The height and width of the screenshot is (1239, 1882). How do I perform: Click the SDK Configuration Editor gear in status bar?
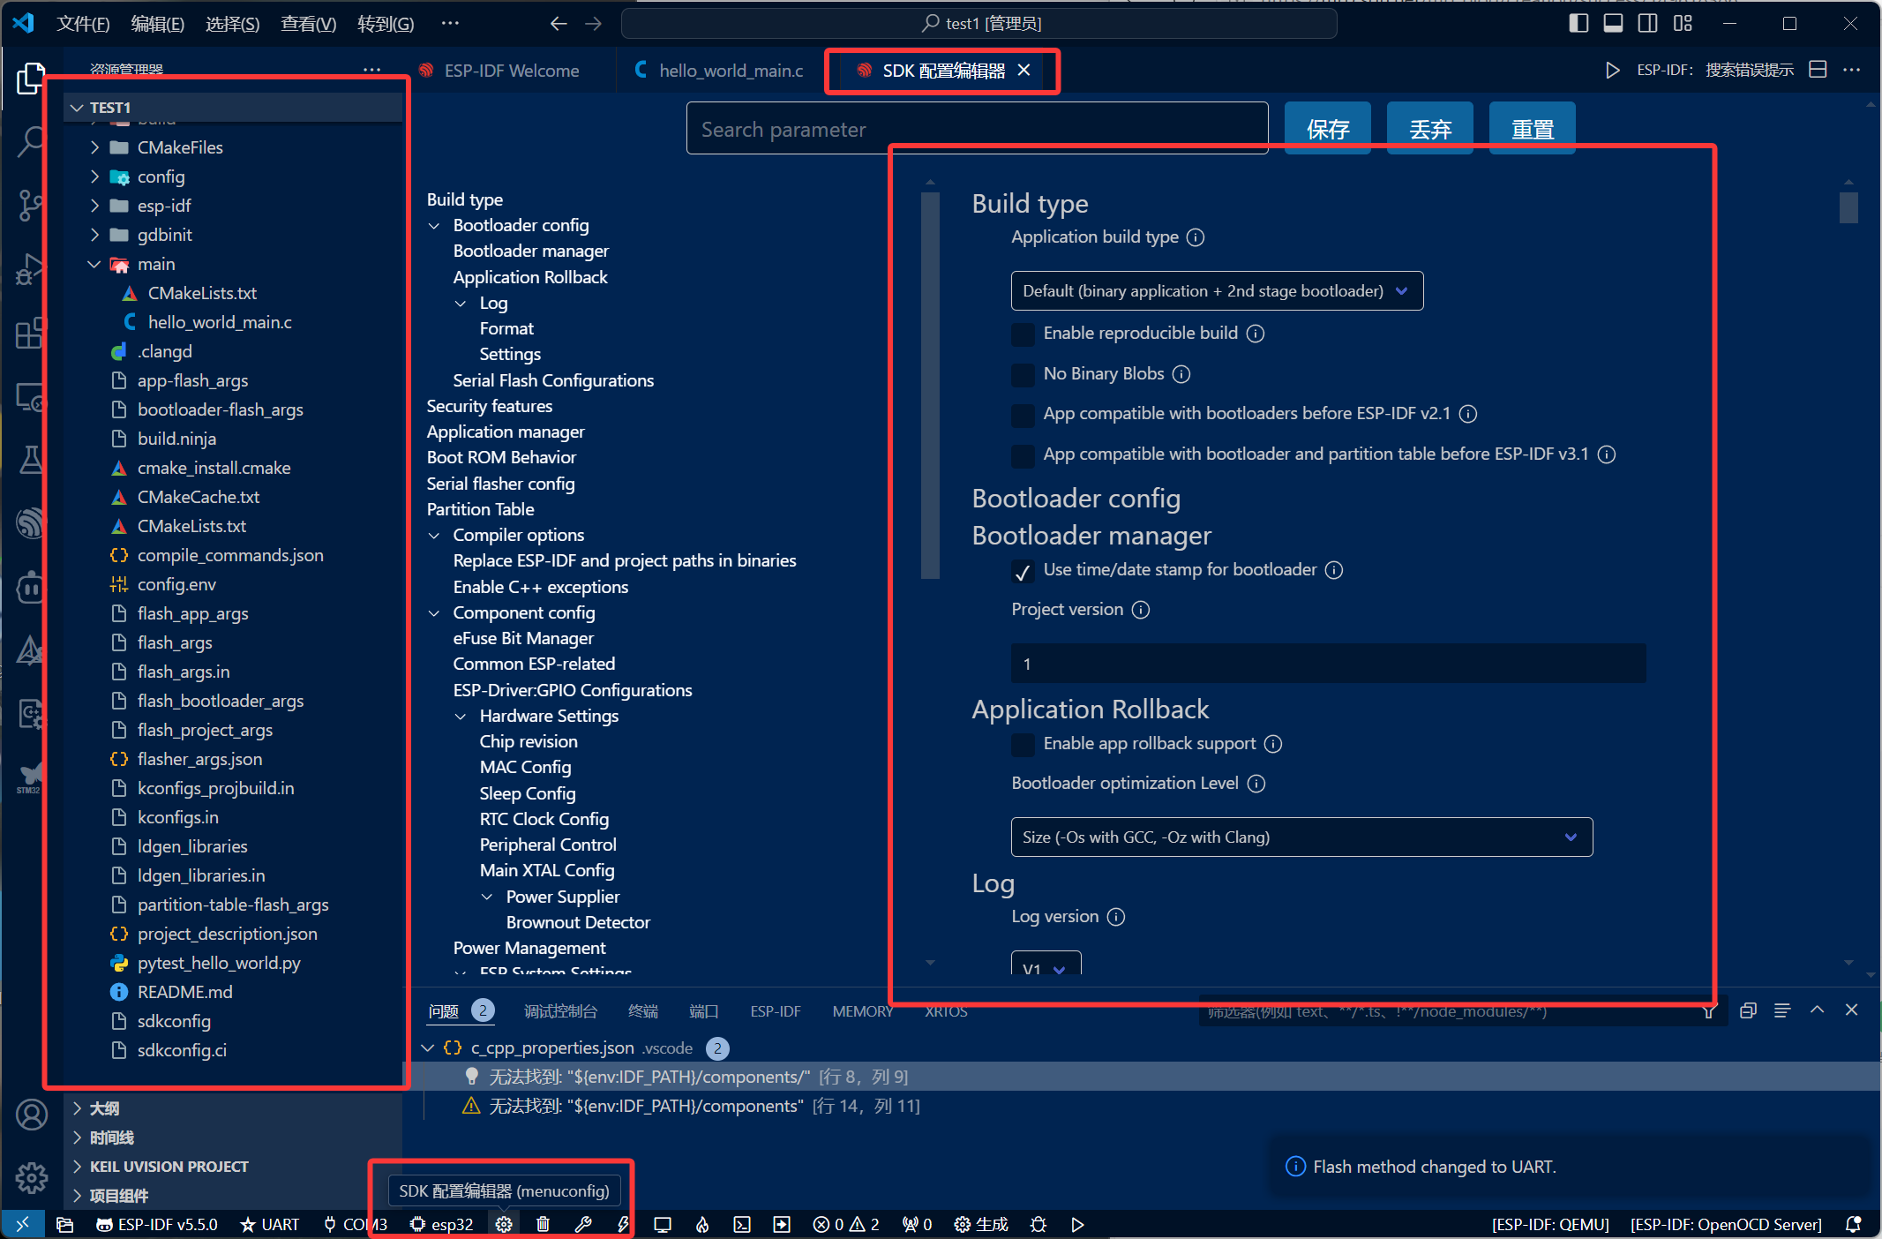point(504,1224)
